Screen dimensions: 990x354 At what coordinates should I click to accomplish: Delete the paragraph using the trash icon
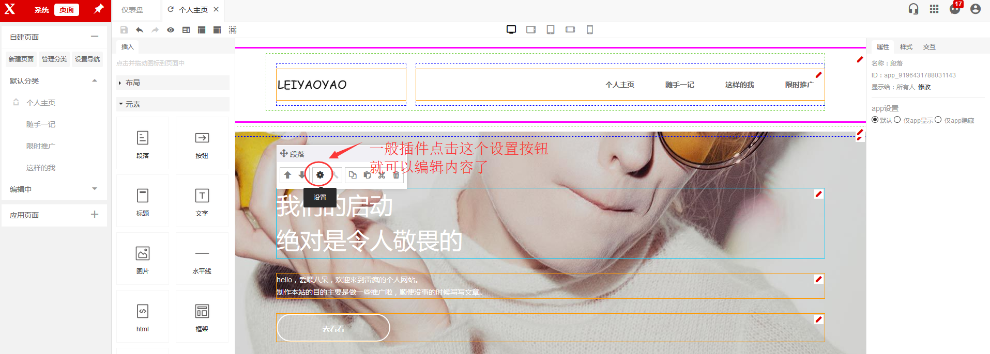coord(396,175)
